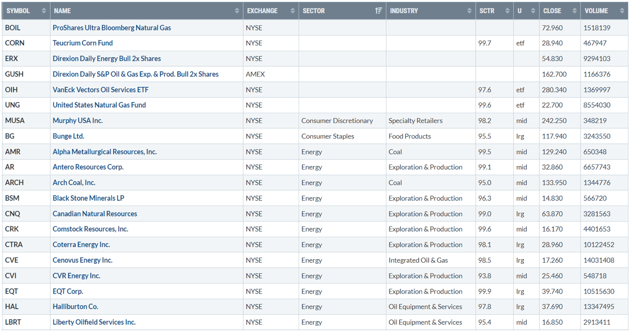Select the ARCH symbol cell
630x333 pixels.
point(26,183)
